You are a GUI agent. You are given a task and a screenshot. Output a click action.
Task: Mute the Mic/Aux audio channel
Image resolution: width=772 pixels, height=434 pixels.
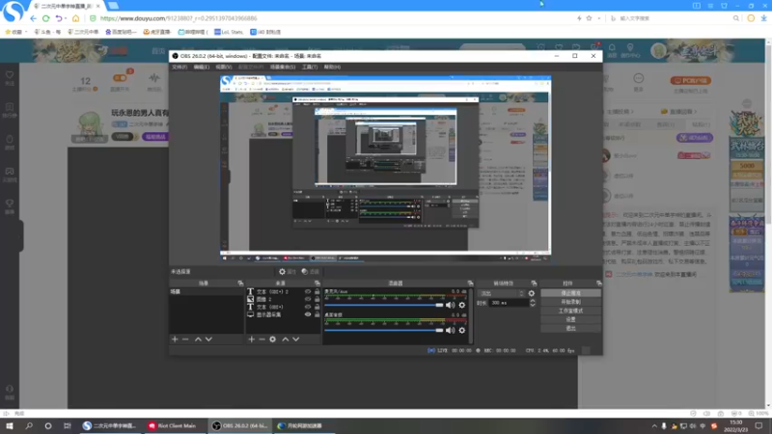point(450,305)
